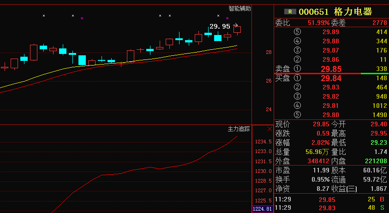389x213 pixels.
Task: Click 最低 value 29.23
Action: (379, 142)
